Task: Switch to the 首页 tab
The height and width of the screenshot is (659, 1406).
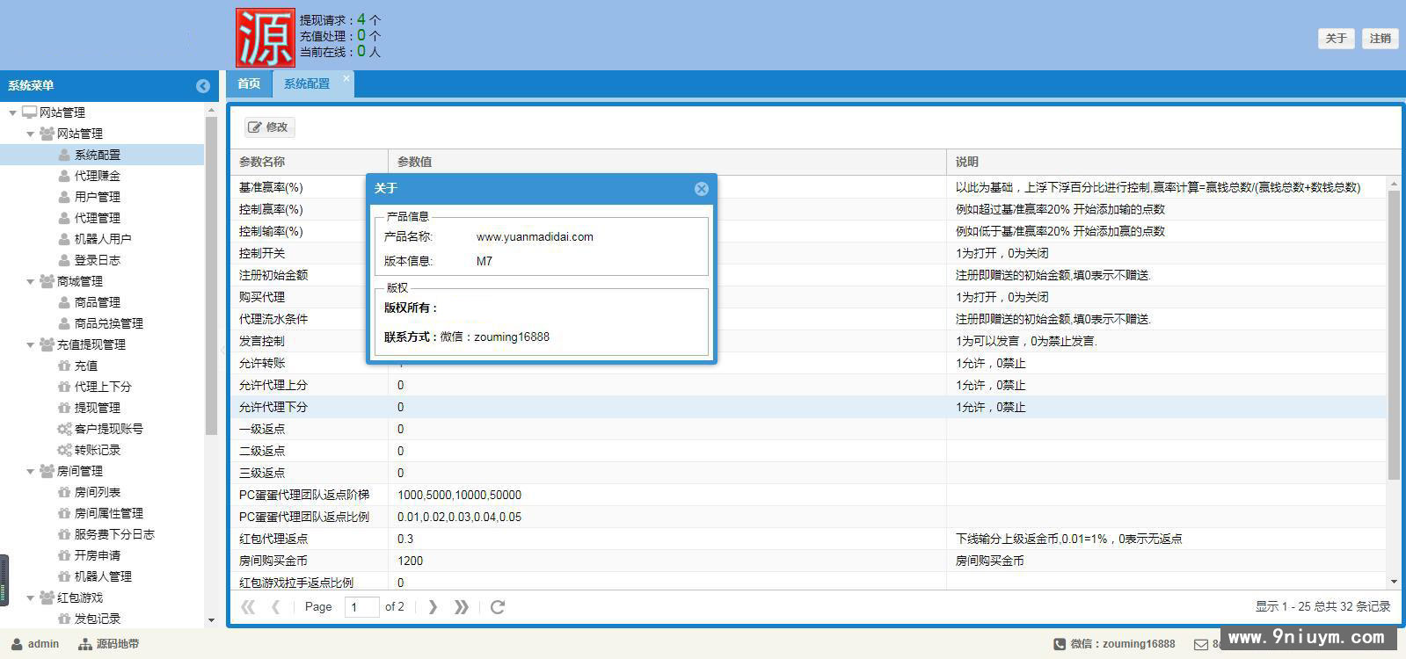Action: [x=249, y=83]
